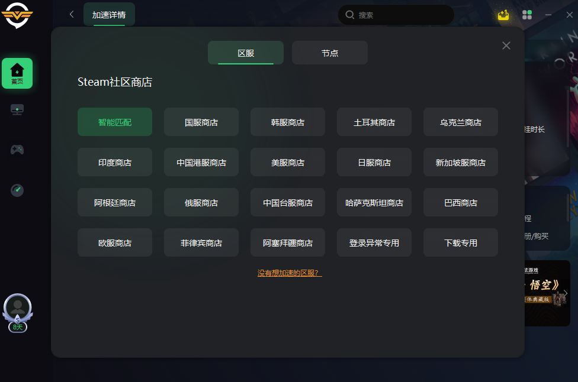Advance the banner with the right chevron
Screen dimensions: 578x382
pos(566,293)
